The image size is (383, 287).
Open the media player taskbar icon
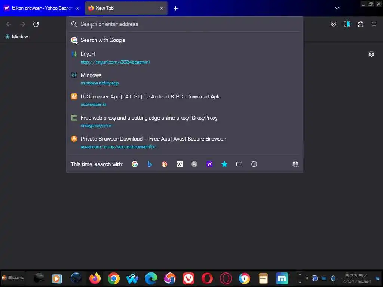click(x=57, y=278)
